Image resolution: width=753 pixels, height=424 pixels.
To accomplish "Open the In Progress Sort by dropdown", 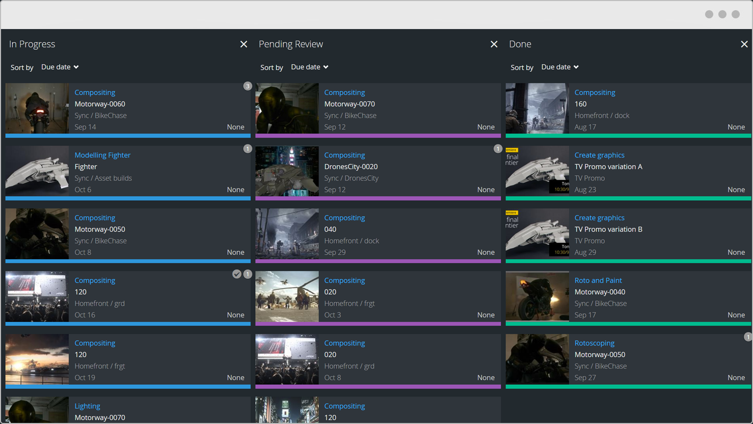I will pyautogui.click(x=60, y=67).
